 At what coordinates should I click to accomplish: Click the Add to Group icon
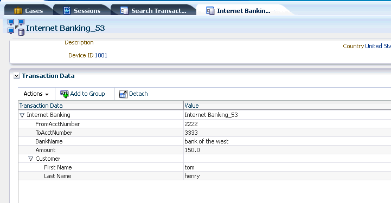pyautogui.click(x=65, y=94)
